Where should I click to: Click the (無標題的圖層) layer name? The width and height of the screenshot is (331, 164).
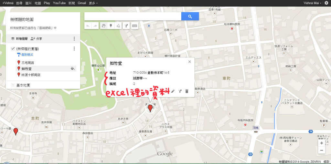pyautogui.click(x=27, y=49)
